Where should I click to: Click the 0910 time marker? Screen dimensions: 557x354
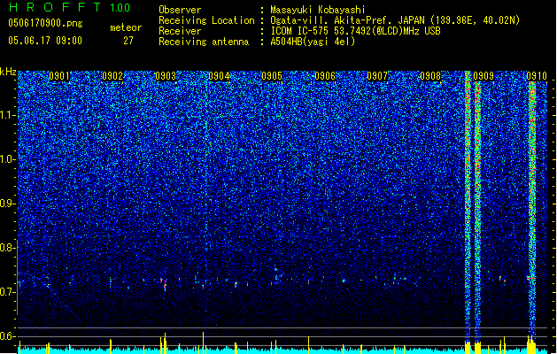pos(537,76)
